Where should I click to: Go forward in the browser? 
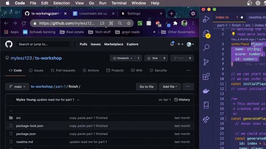click(15, 23)
